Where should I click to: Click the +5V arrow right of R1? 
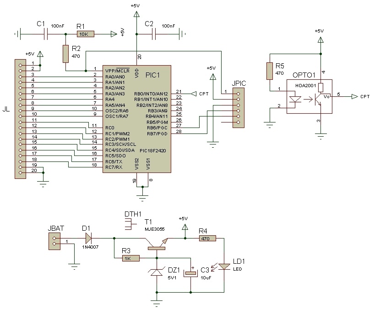pos(114,34)
